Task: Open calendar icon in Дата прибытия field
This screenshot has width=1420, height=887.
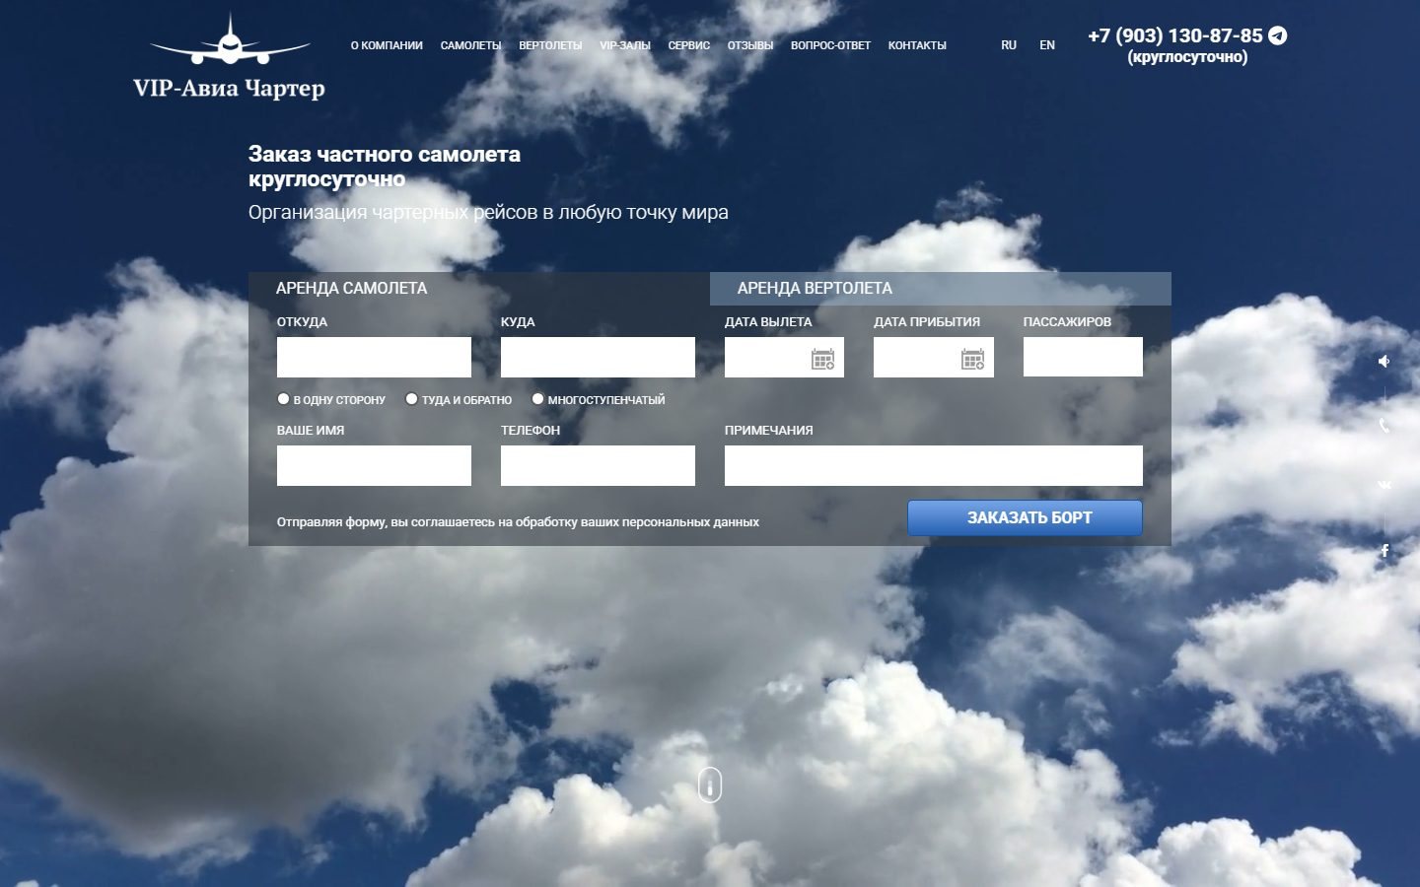Action: (972, 359)
